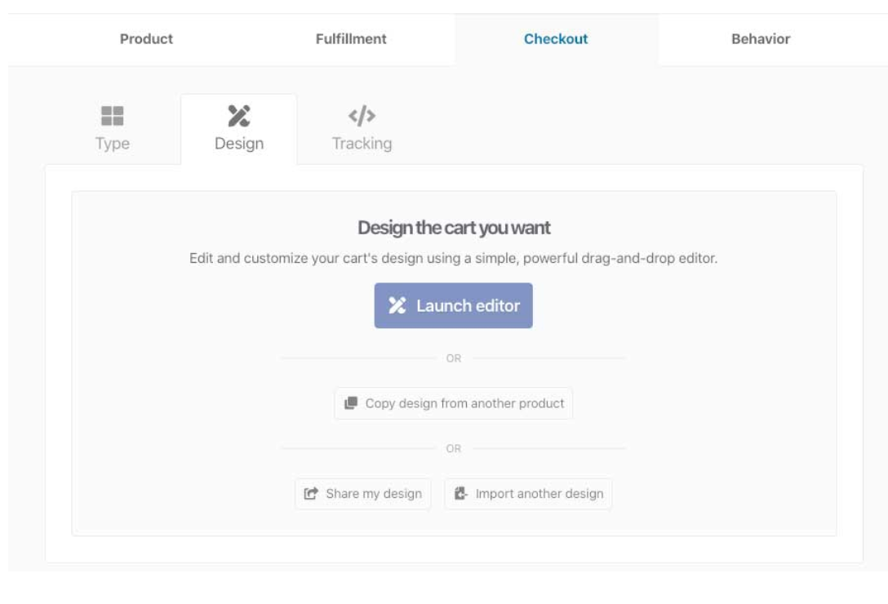Click the Type grid icon
Screen dimensions: 888x604
pyautogui.click(x=112, y=116)
